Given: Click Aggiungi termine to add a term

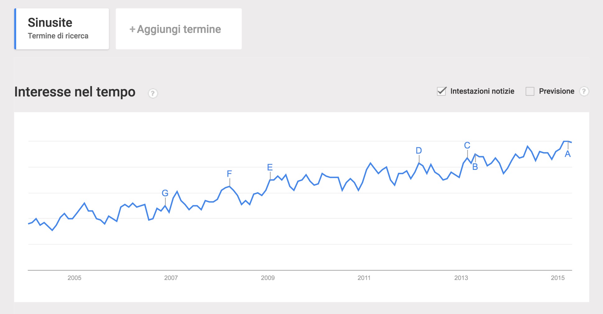Looking at the screenshot, I should (x=179, y=29).
